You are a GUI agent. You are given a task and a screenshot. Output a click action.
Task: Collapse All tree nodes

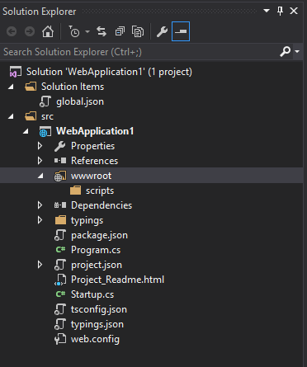point(120,31)
